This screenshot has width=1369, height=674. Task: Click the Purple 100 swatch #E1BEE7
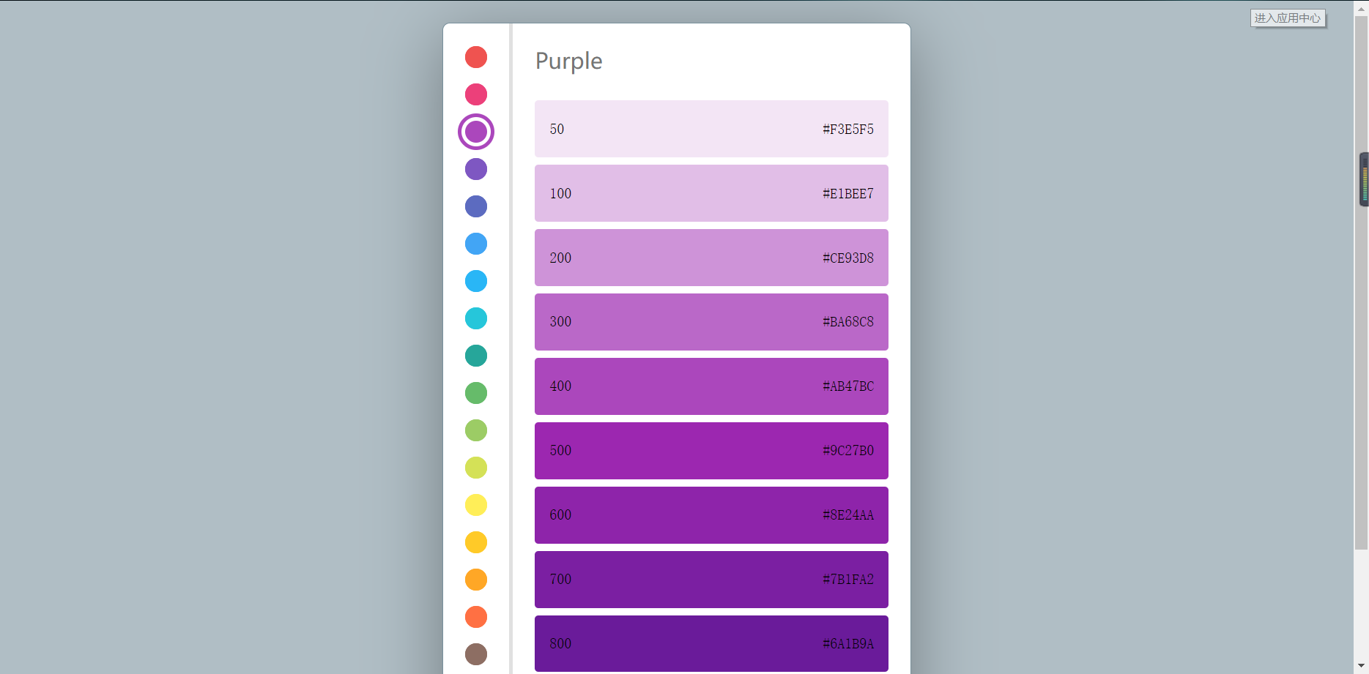[711, 193]
